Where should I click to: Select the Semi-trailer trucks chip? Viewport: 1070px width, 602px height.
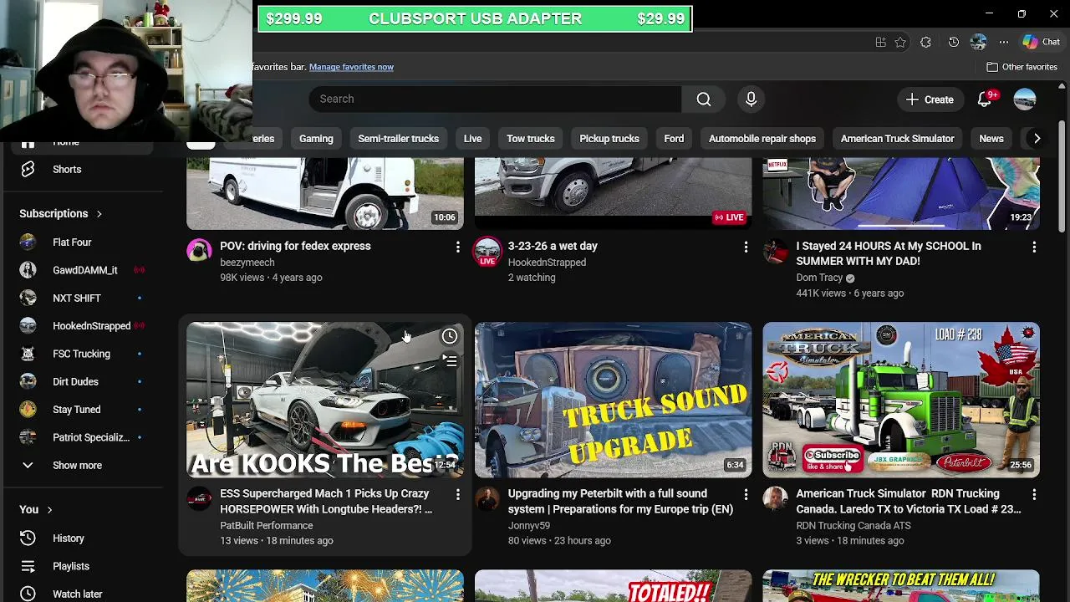398,139
